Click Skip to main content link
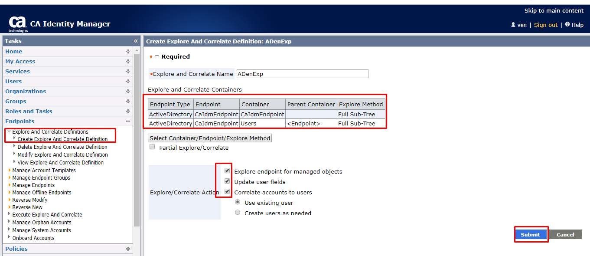Viewport: 590px width, 256px height. [x=554, y=10]
